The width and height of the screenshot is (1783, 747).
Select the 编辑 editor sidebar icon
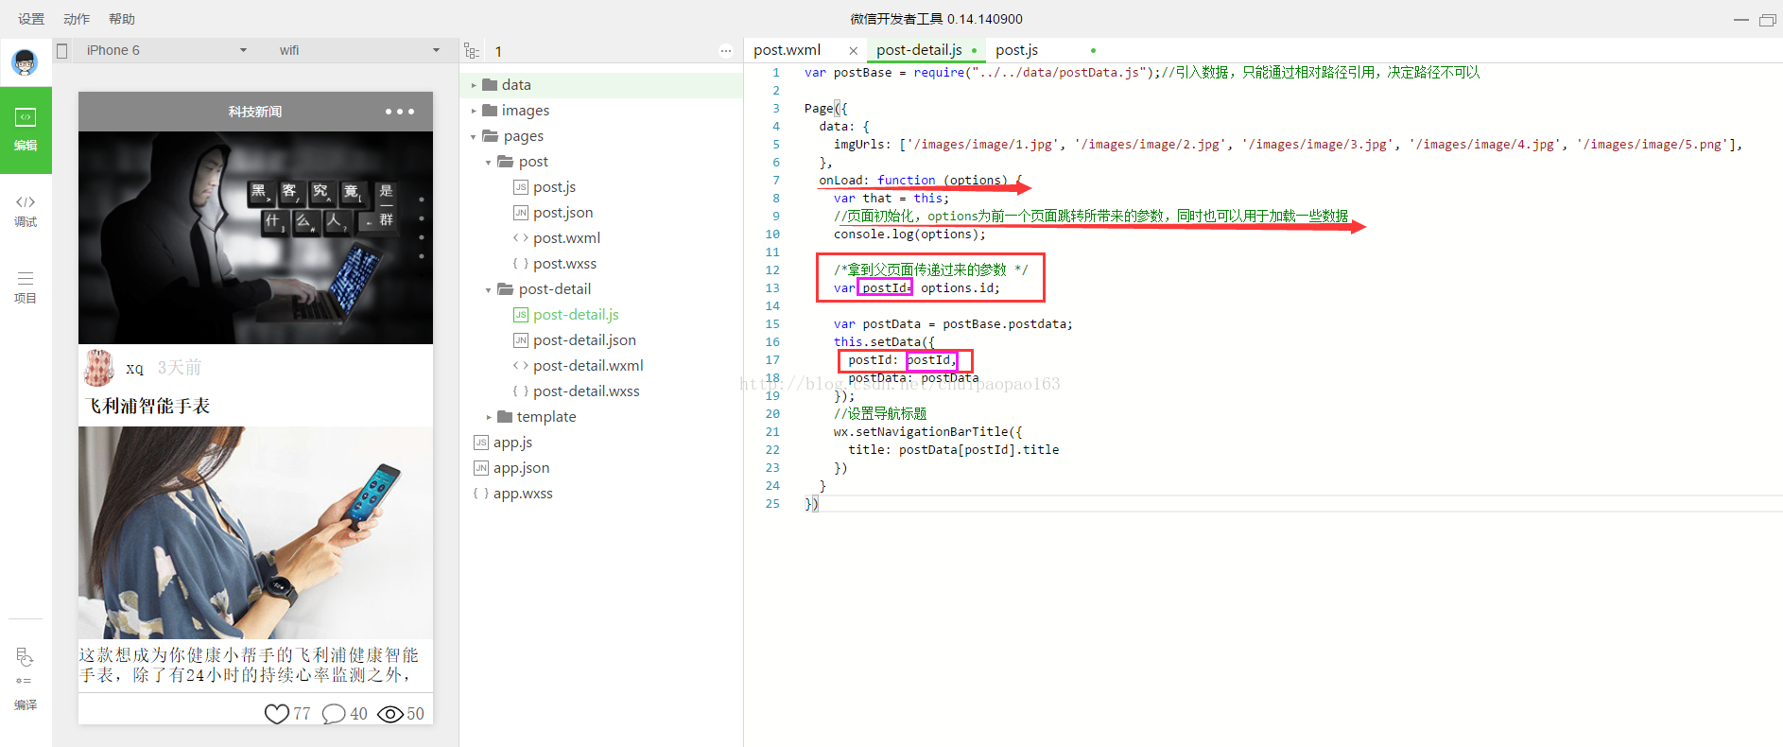tap(26, 130)
